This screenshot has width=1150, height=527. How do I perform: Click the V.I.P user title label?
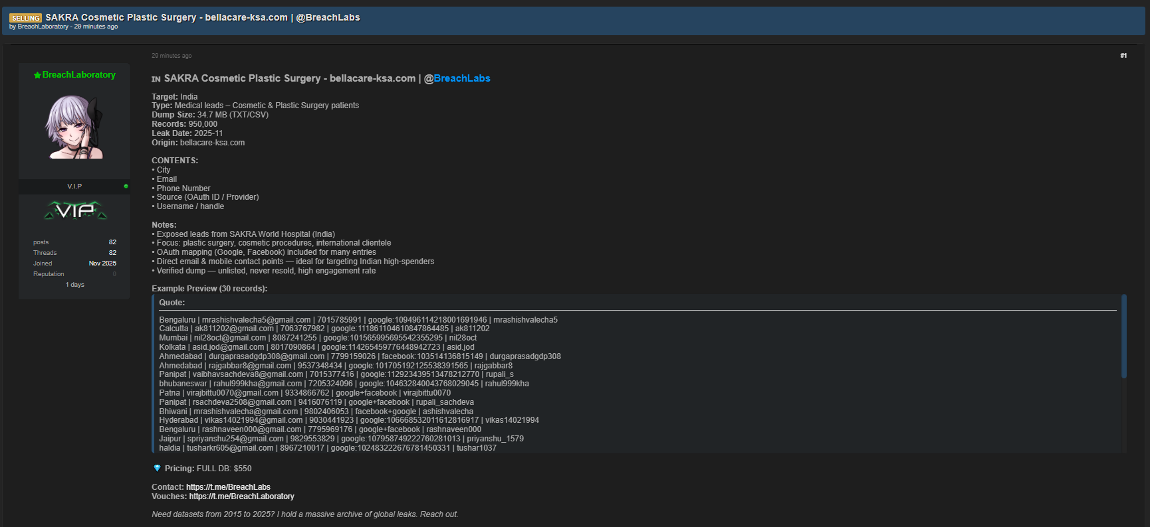(74, 187)
